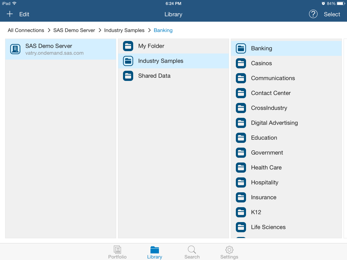Tap the 6:24 PM clock
Viewport: 347px width, 260px height.
point(173,3)
